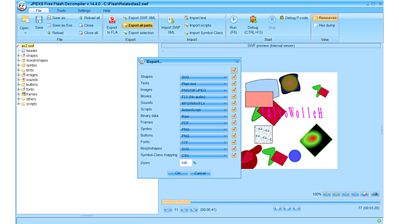
Task: Click Import text
Action: [195, 18]
